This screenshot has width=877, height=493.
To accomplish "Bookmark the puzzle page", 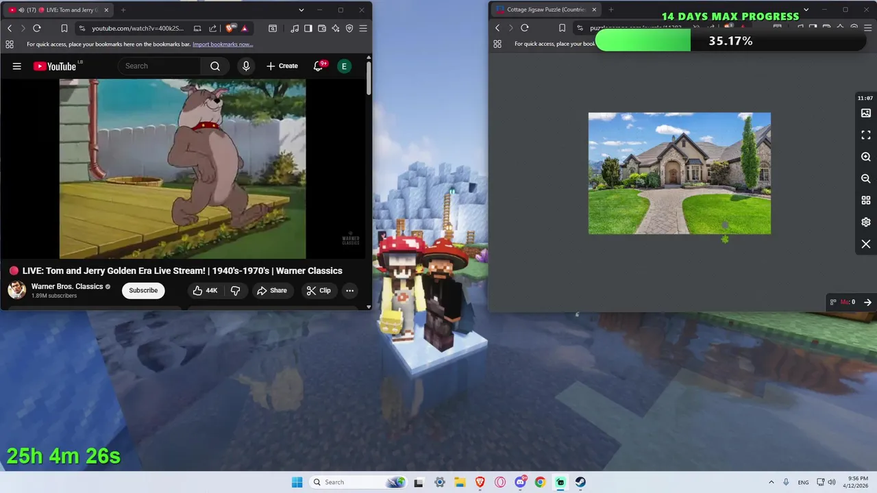I will pyautogui.click(x=562, y=28).
